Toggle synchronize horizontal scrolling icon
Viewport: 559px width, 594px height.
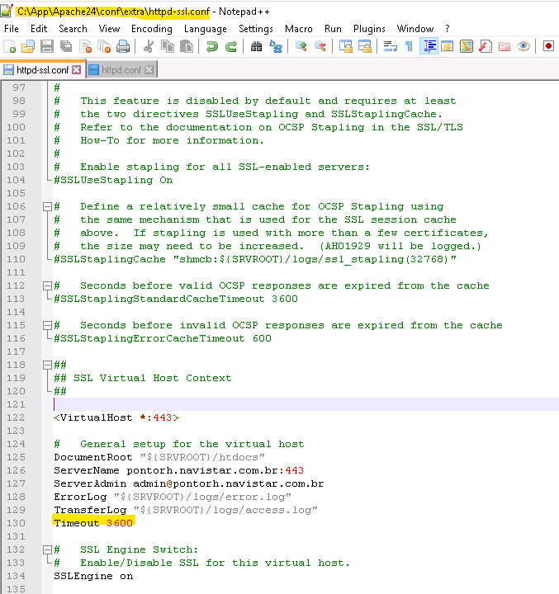365,46
